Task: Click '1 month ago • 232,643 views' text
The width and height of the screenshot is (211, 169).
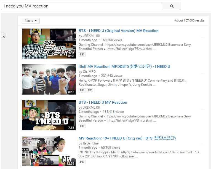Action: click(x=100, y=76)
